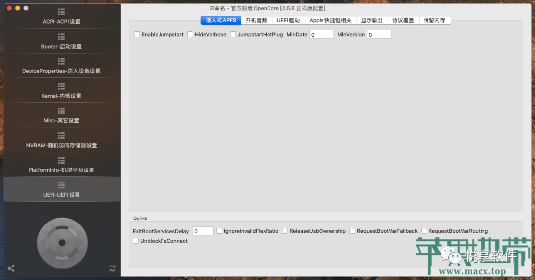Enable ReleaseUsbOwnership quirk
Image resolution: width=535 pixels, height=280 pixels.
[x=285, y=231]
